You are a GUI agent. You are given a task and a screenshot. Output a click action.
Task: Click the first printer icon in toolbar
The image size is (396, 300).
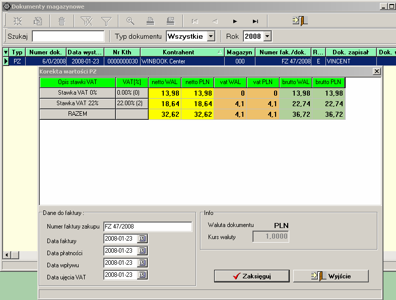(151, 21)
